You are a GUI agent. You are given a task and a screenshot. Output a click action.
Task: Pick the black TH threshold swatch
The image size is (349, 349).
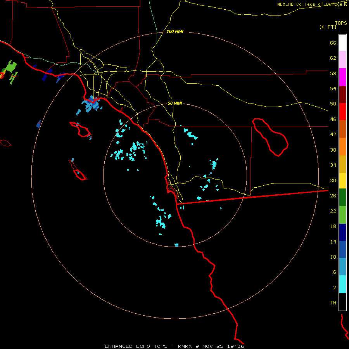[x=342, y=302]
